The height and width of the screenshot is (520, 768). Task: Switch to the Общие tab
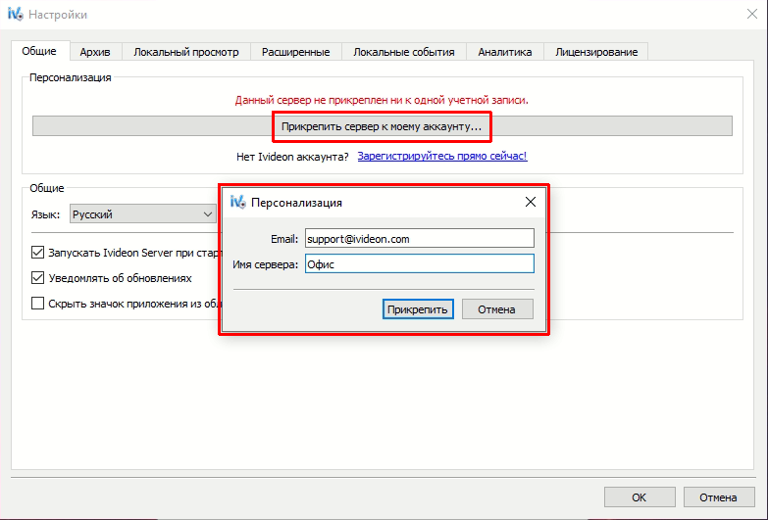(x=39, y=51)
